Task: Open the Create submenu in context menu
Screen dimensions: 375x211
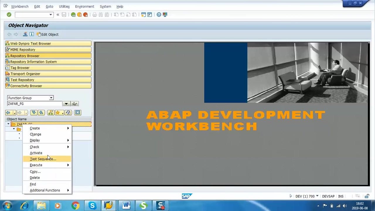Action: point(47,128)
